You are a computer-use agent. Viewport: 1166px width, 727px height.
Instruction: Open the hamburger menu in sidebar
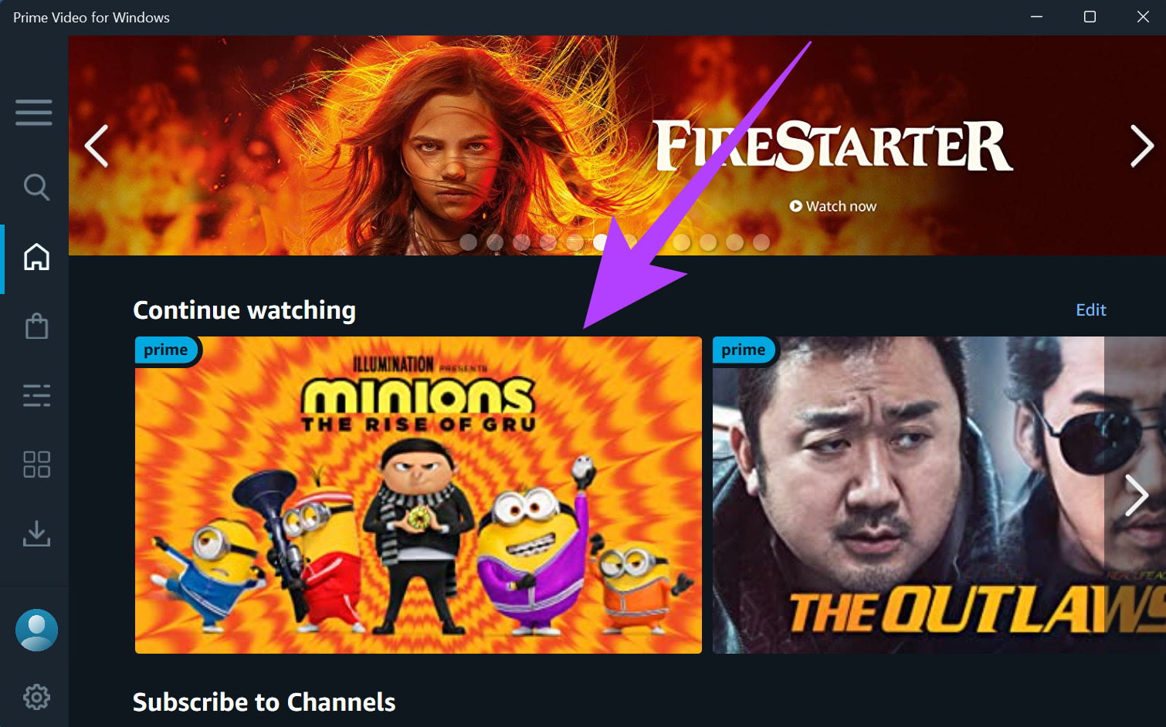pos(34,112)
